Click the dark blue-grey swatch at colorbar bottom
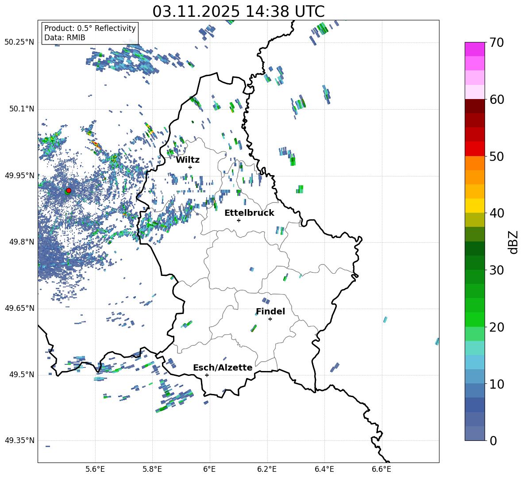The width and height of the screenshot is (524, 478). point(474,433)
